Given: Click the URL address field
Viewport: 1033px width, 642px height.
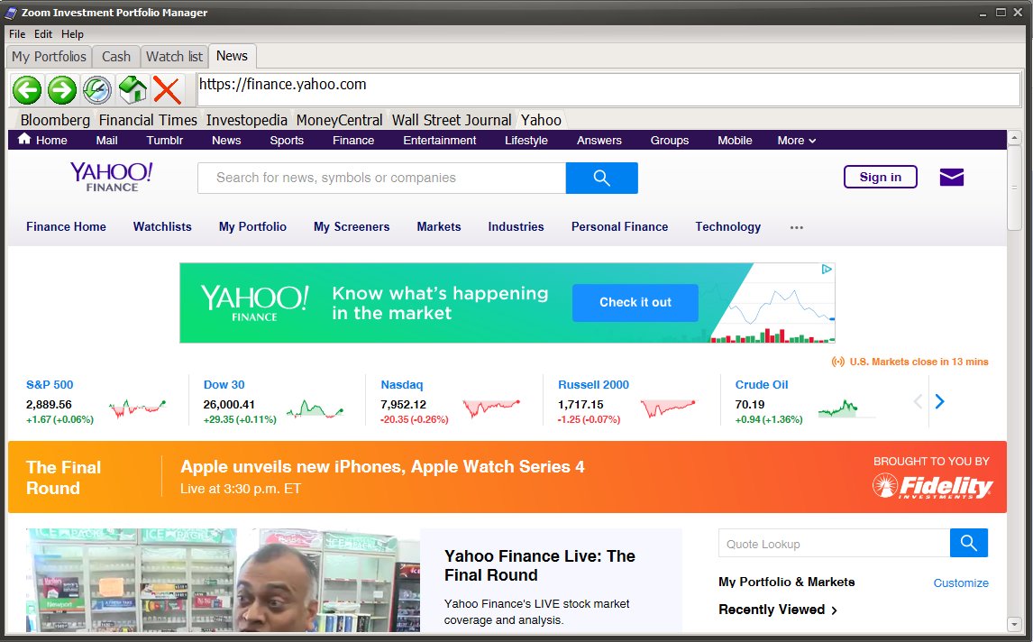Looking at the screenshot, I should (608, 89).
